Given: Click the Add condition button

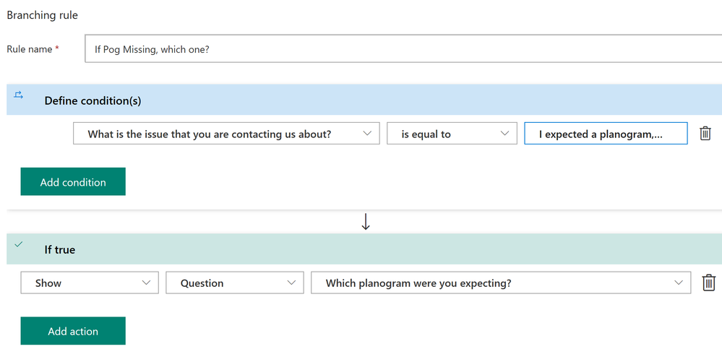Looking at the screenshot, I should 73,182.
